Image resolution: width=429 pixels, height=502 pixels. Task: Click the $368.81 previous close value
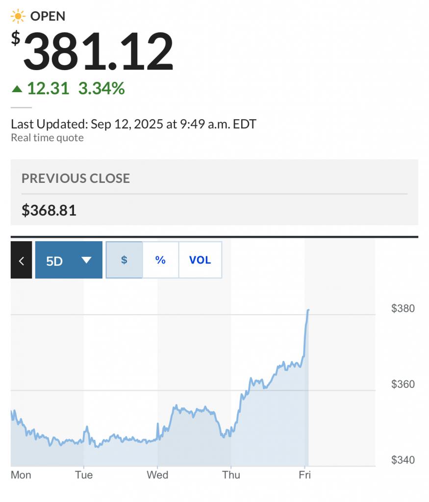pyautogui.click(x=49, y=210)
